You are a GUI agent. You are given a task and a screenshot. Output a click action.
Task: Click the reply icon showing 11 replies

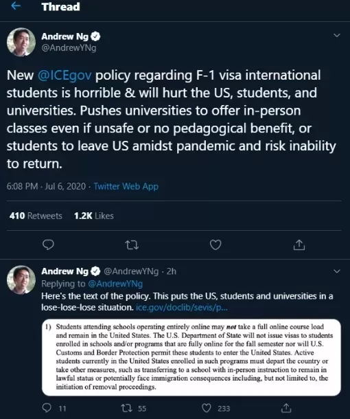coord(47,408)
